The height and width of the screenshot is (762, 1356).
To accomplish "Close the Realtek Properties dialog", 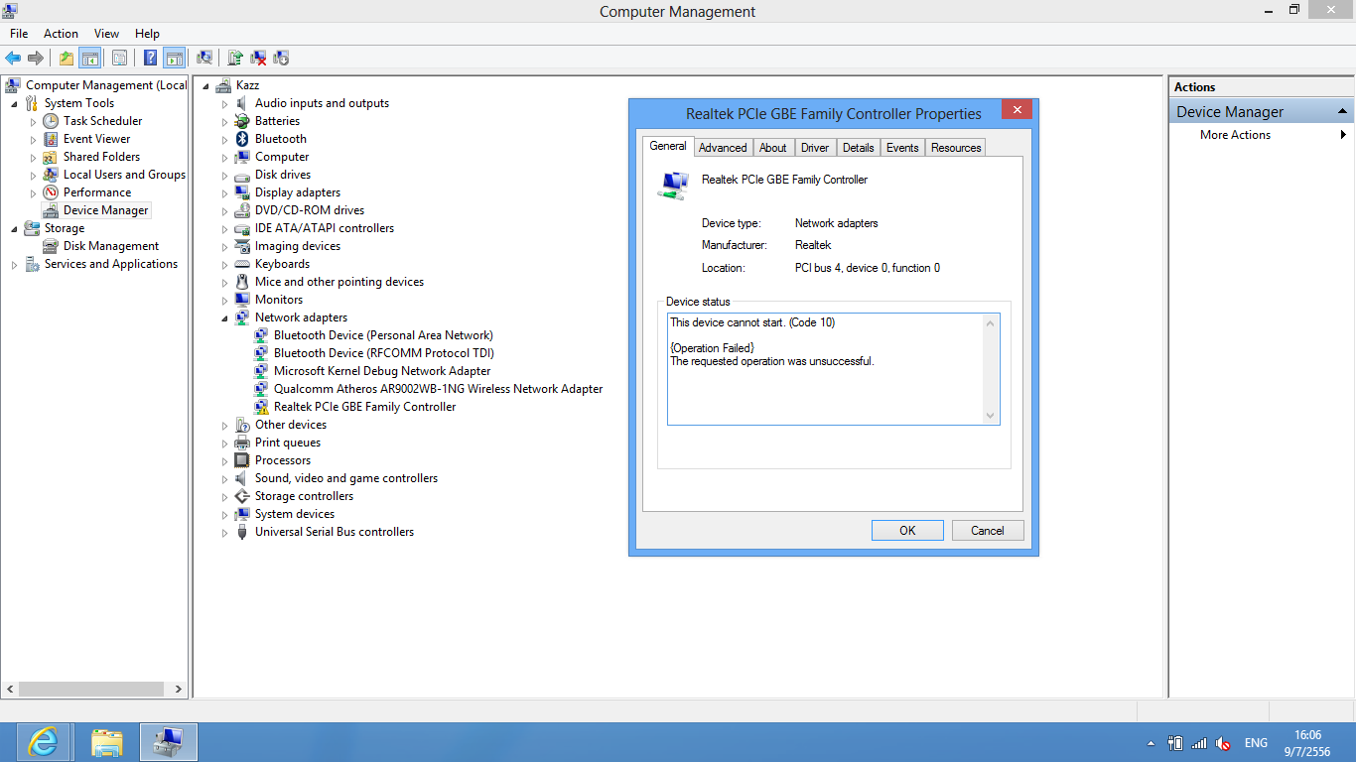I will (x=1017, y=110).
